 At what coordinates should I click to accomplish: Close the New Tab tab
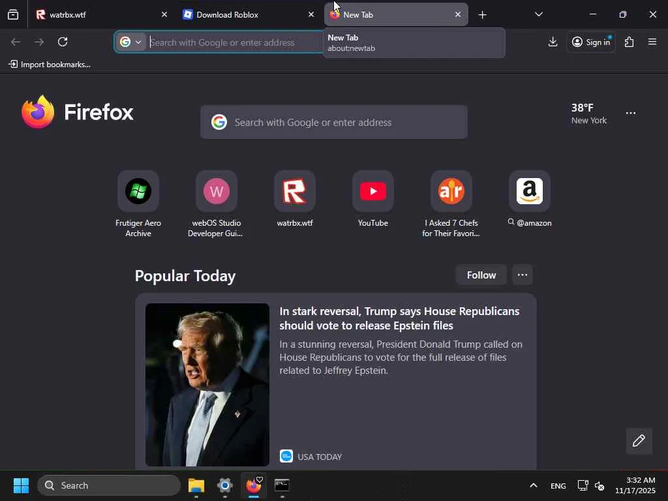457,14
